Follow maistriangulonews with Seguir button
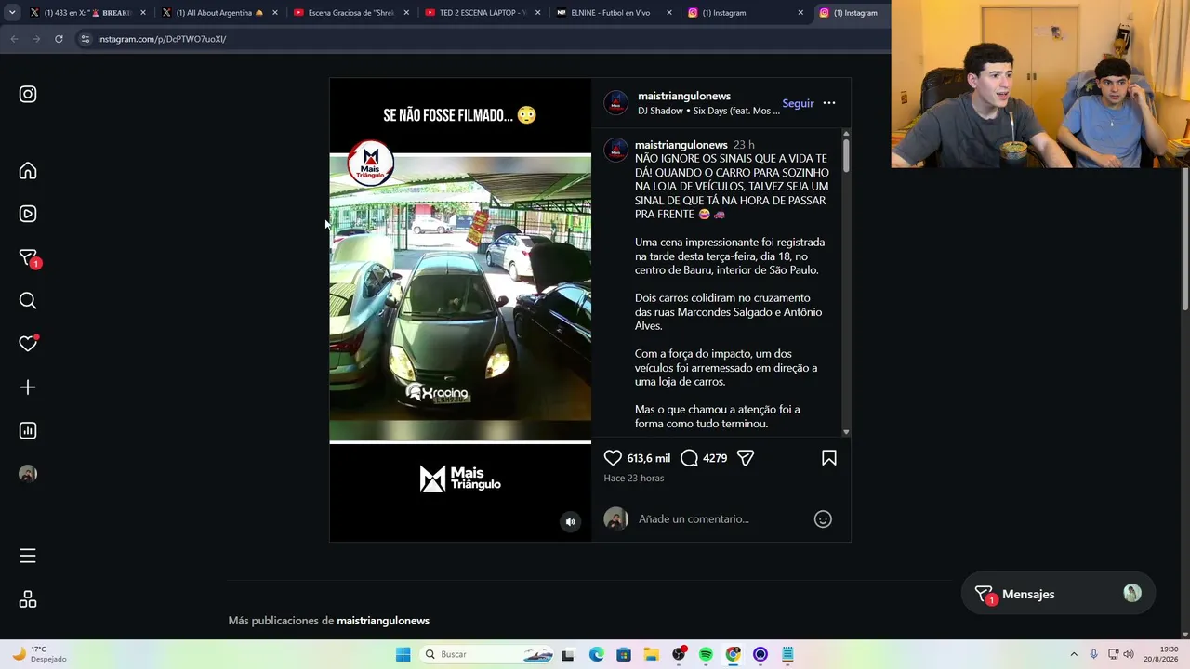 point(798,103)
